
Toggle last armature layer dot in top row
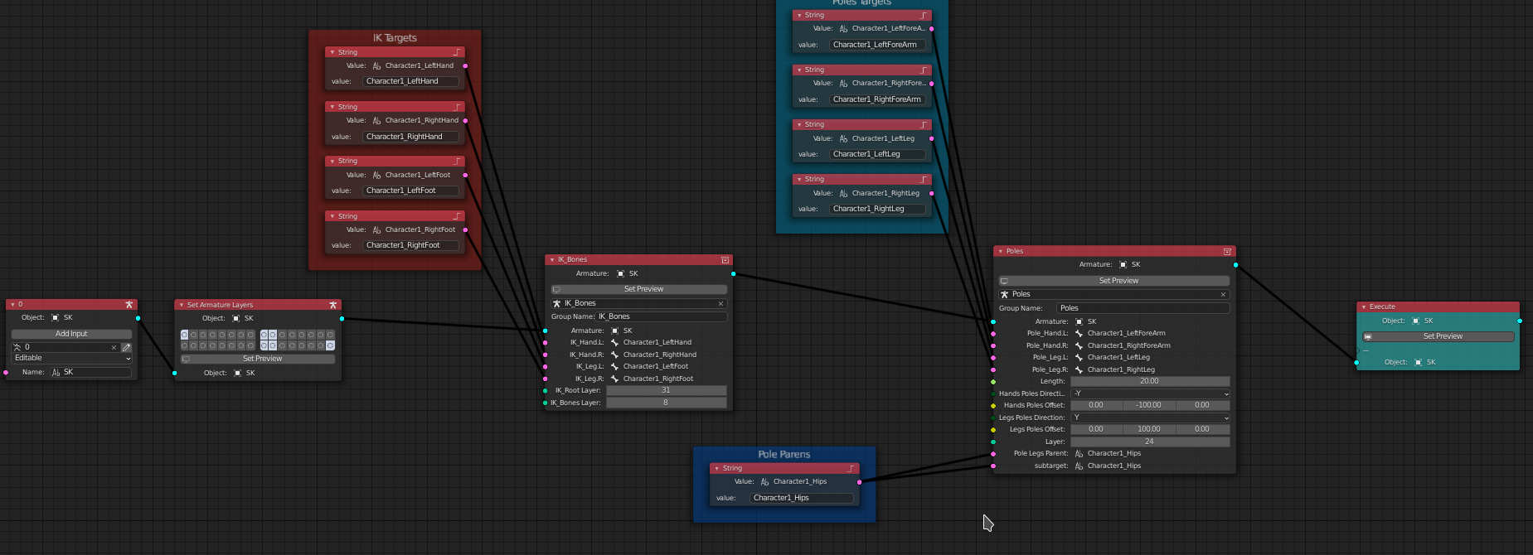tap(330, 335)
